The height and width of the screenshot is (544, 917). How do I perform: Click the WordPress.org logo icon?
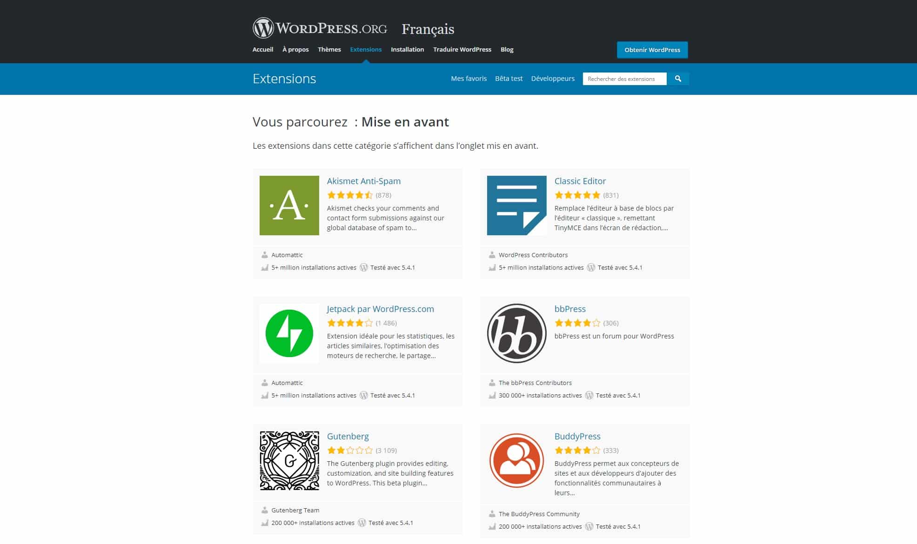[x=263, y=28]
